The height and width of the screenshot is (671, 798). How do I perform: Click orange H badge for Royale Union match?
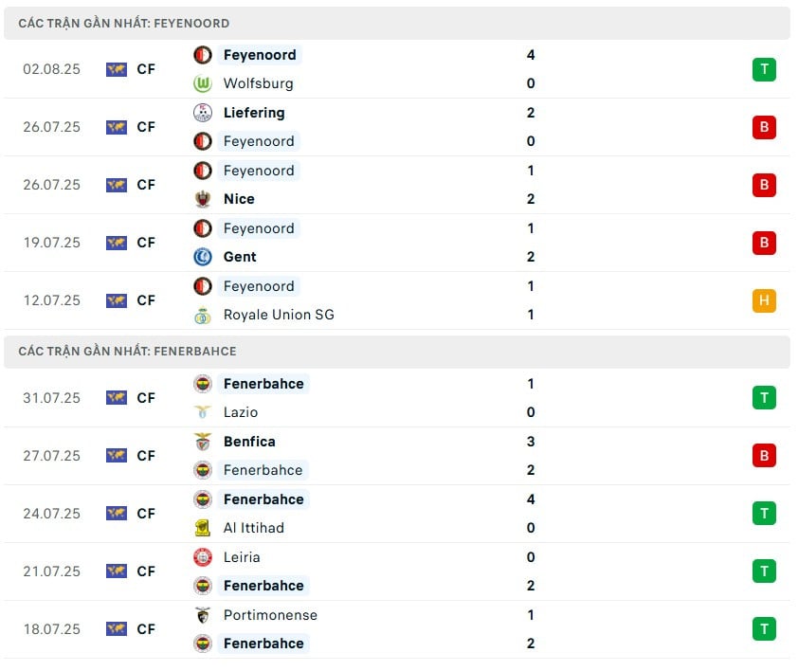coord(764,300)
